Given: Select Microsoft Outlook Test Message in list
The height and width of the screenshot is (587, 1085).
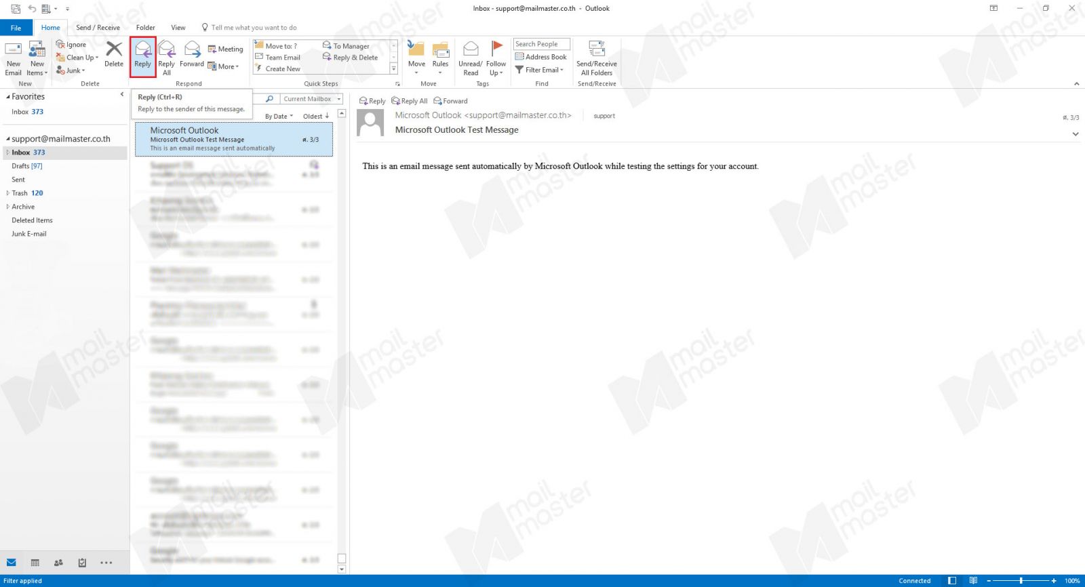Looking at the screenshot, I should 234,139.
